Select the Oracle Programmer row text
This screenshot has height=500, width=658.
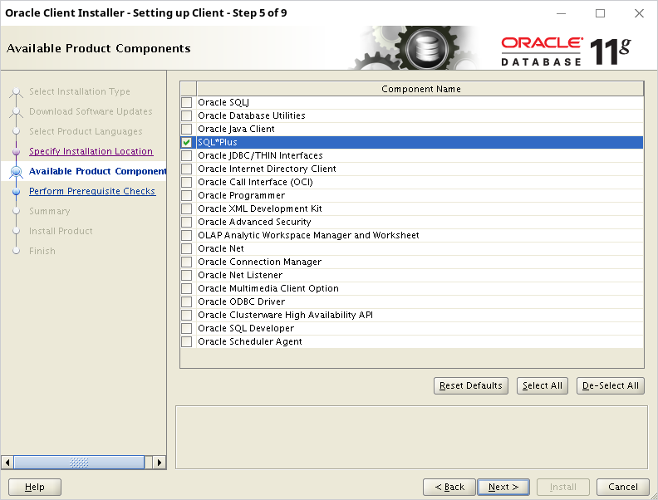[241, 195]
